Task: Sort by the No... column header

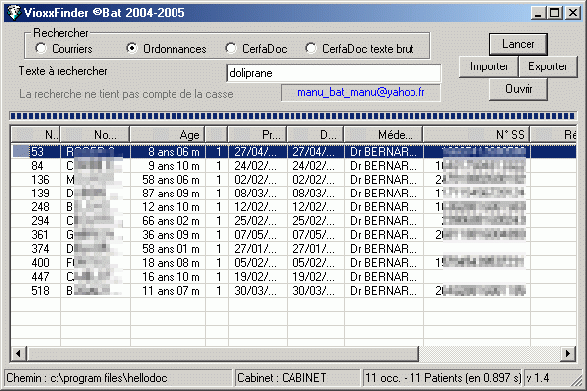Action: click(95, 134)
